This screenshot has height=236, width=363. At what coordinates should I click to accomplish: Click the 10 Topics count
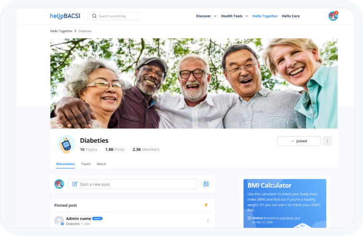[88, 149]
